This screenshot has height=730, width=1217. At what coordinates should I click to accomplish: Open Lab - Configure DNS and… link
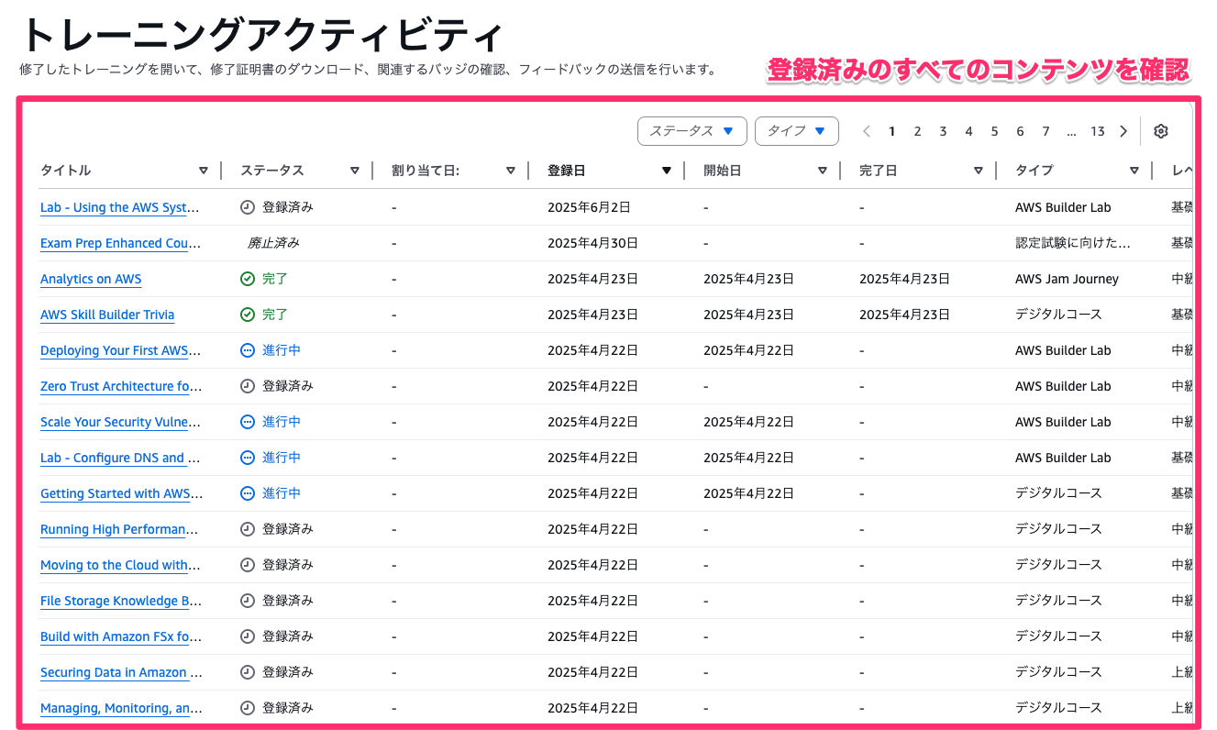coord(120,458)
